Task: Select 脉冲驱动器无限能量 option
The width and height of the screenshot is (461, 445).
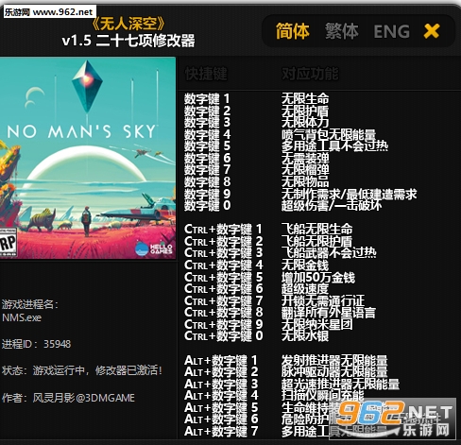Action: (x=334, y=371)
